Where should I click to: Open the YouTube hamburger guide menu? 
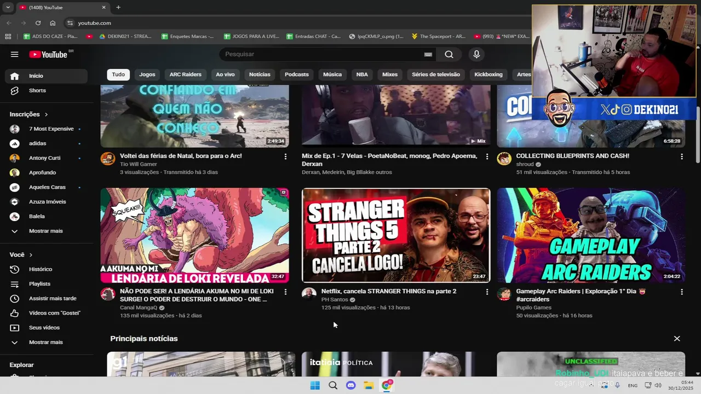(x=15, y=54)
